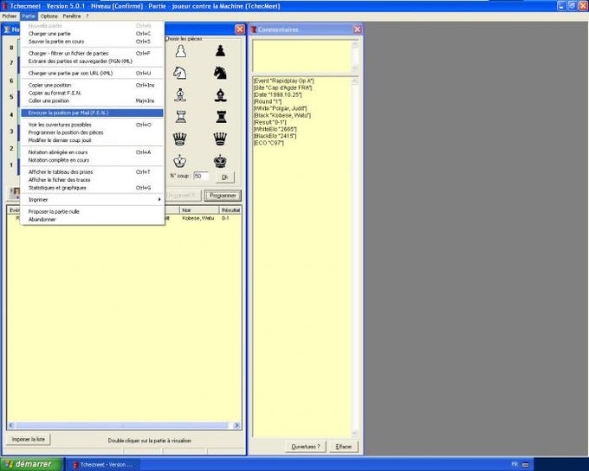This screenshot has width=589, height=471.
Task: Select the white queen piece
Action: tap(180, 139)
